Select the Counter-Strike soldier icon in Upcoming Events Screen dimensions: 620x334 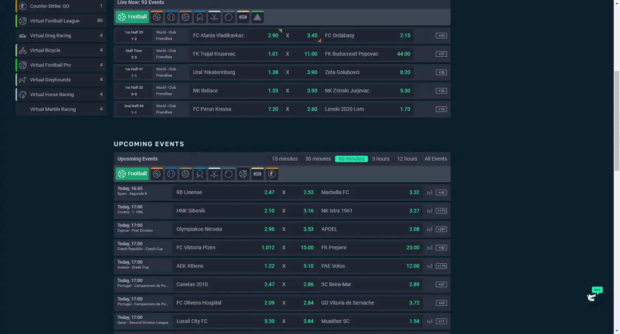coord(272,174)
